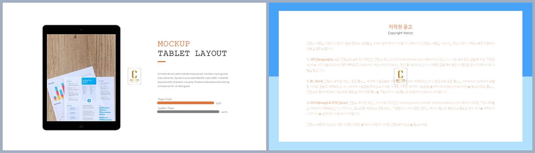Screen dimensions: 535x153
Task: Select the tablet mockup image
Action: pos(81,78)
